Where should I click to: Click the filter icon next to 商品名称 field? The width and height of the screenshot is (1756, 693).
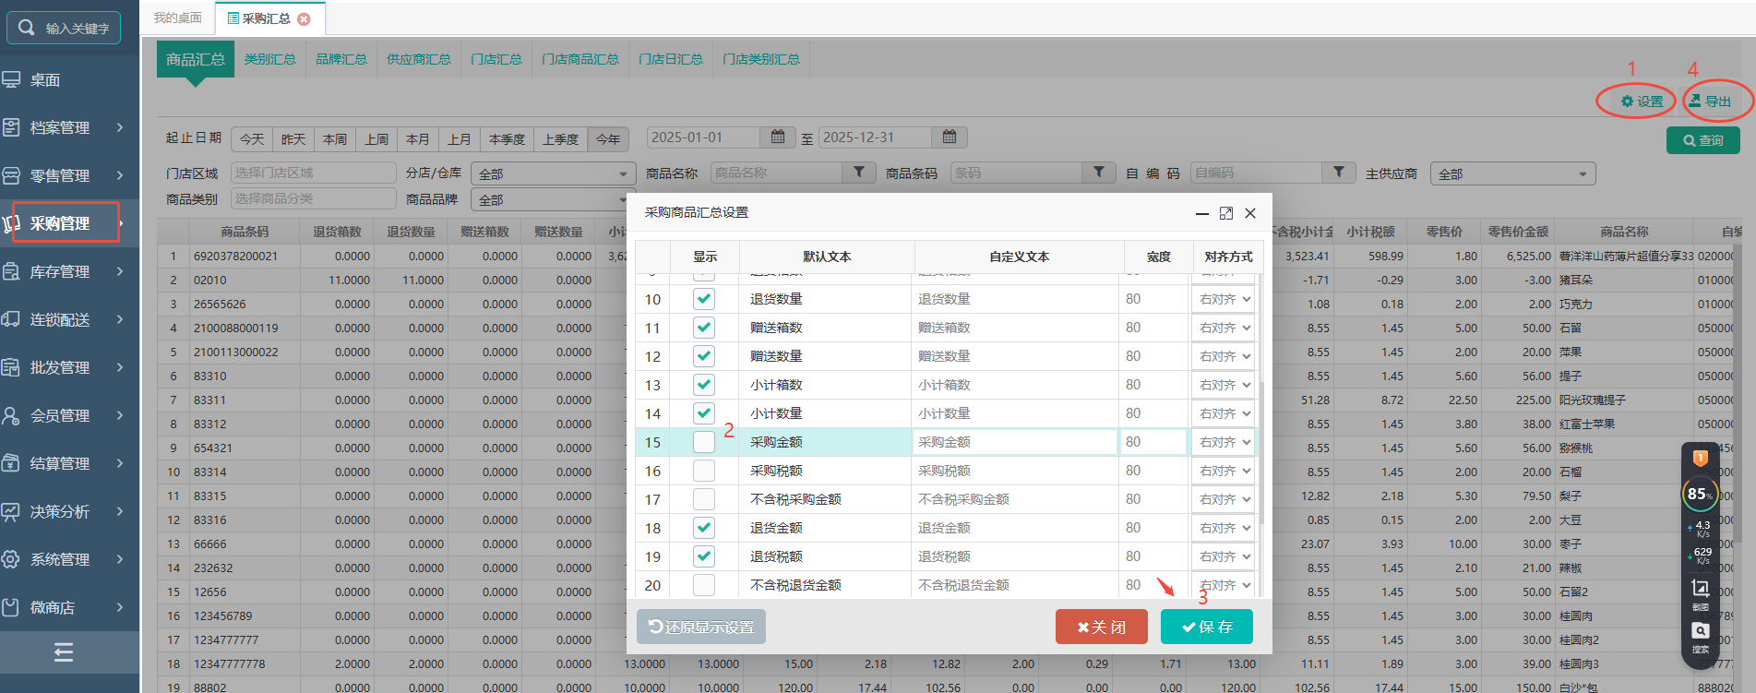[x=859, y=173]
